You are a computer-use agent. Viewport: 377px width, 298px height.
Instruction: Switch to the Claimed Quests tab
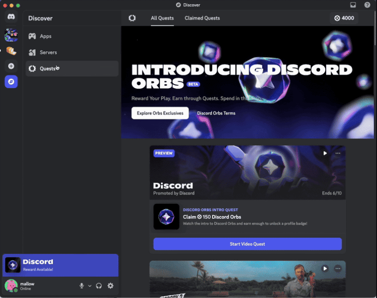(202, 18)
